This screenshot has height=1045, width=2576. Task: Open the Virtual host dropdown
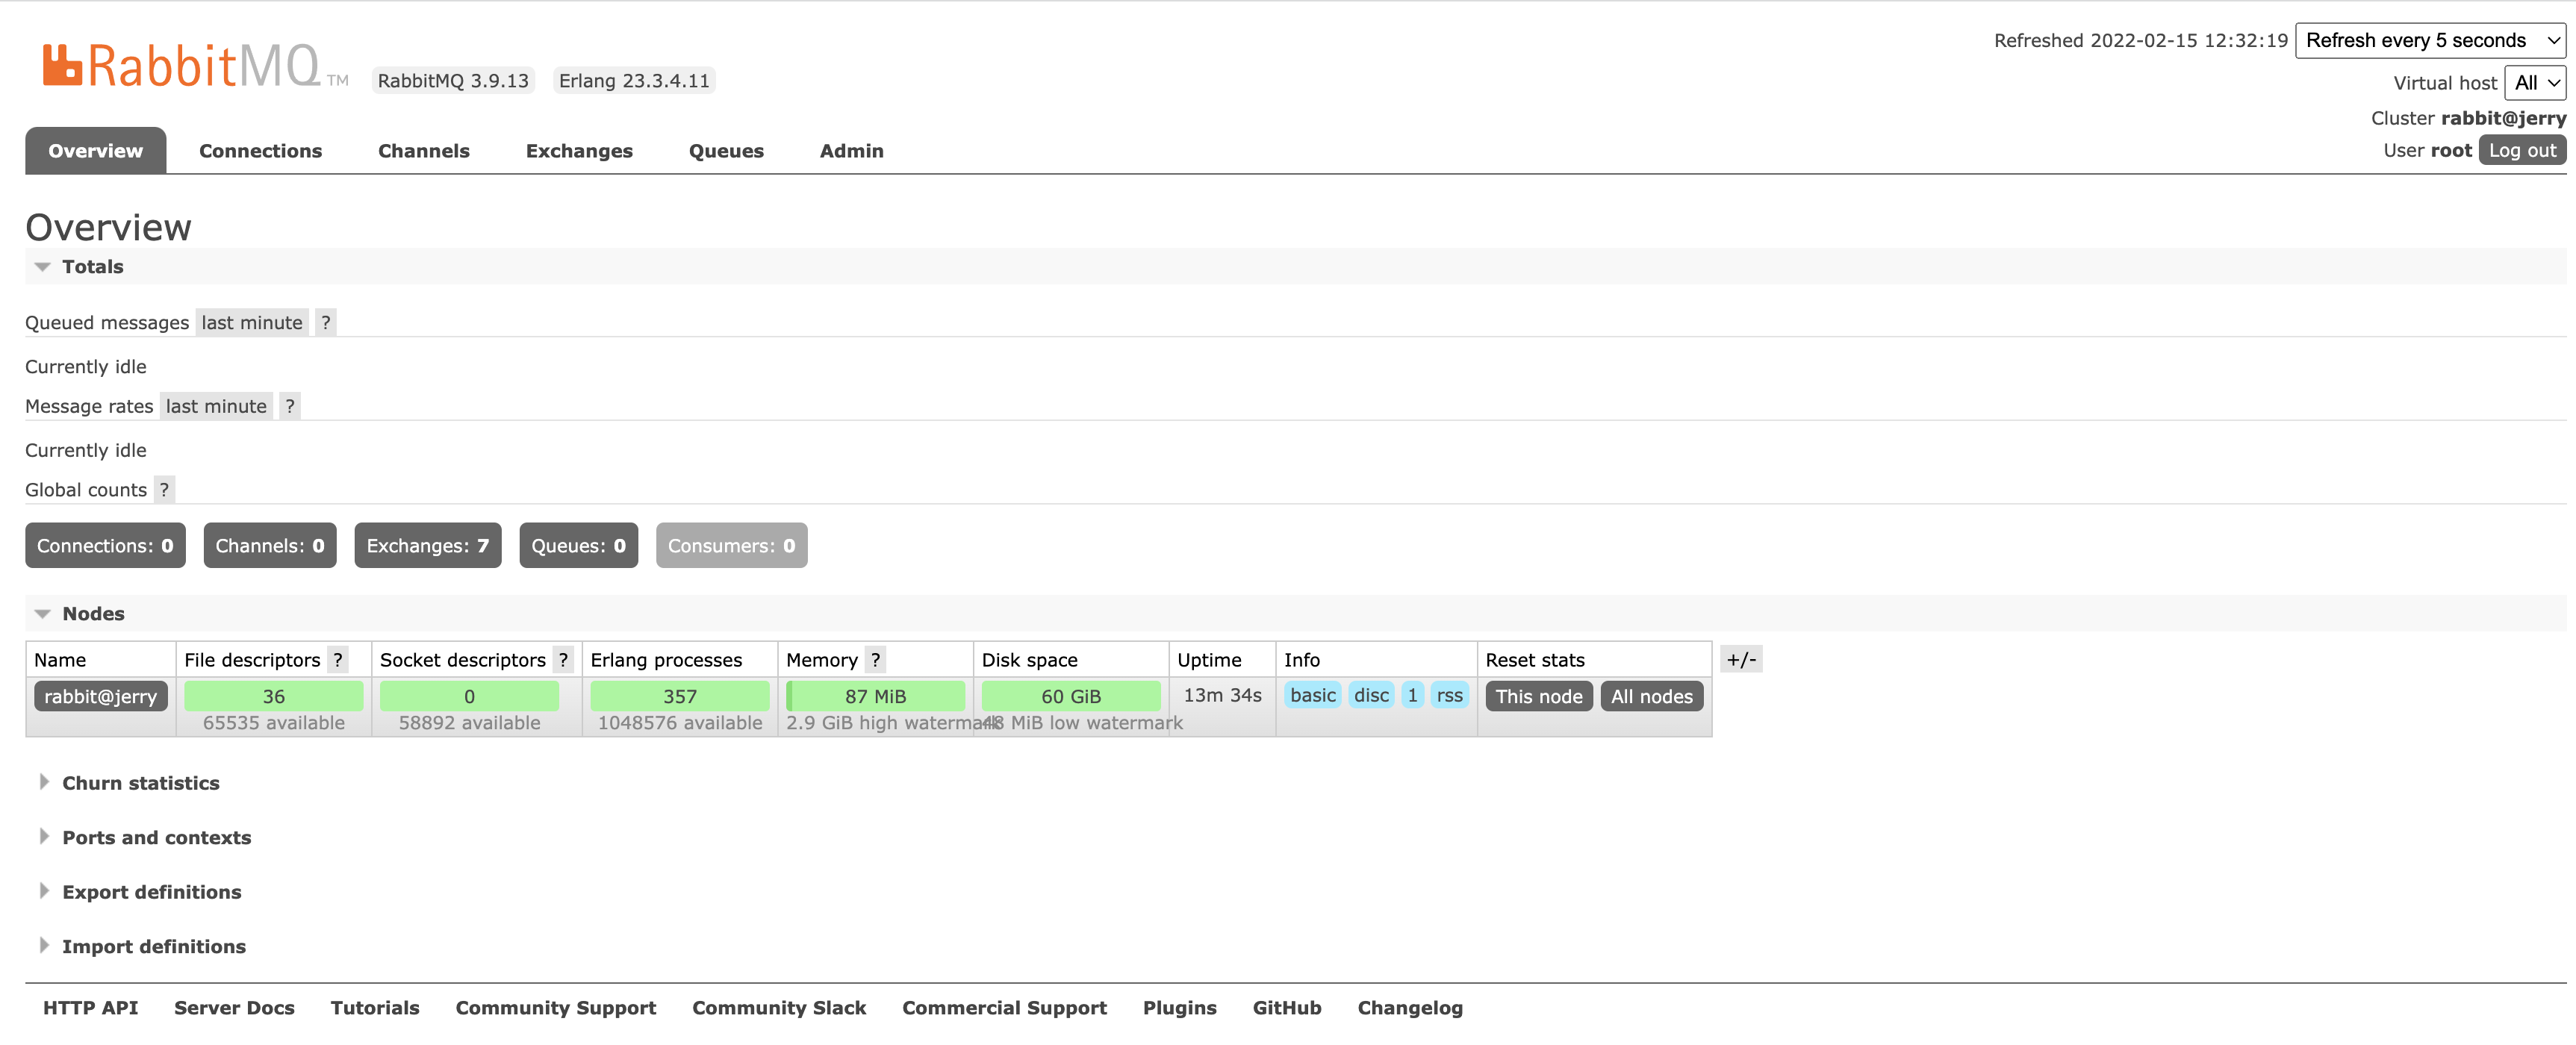coord(2534,83)
